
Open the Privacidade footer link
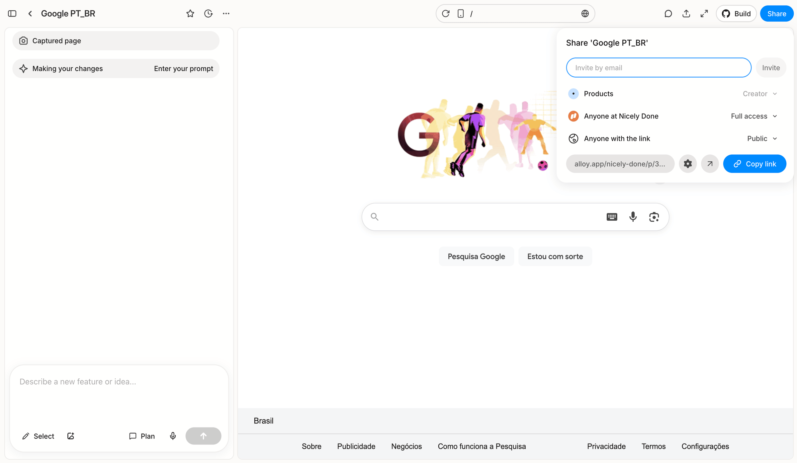click(606, 446)
